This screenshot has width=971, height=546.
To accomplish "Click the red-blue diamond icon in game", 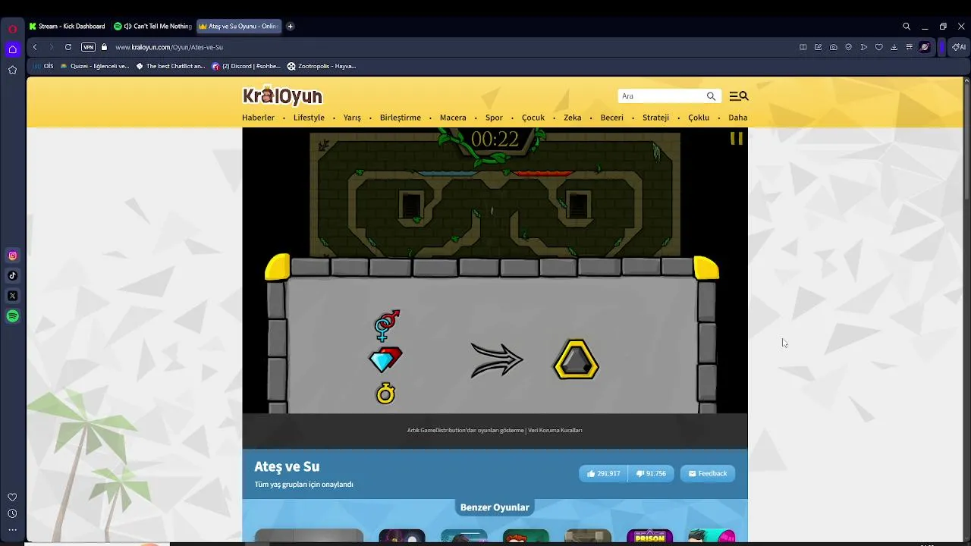I will (x=385, y=359).
